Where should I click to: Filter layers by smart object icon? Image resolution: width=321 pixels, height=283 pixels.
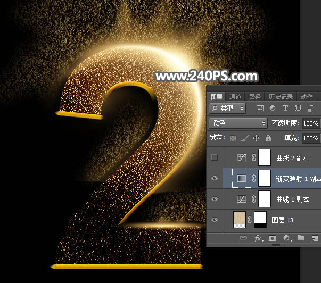pyautogui.click(x=311, y=108)
